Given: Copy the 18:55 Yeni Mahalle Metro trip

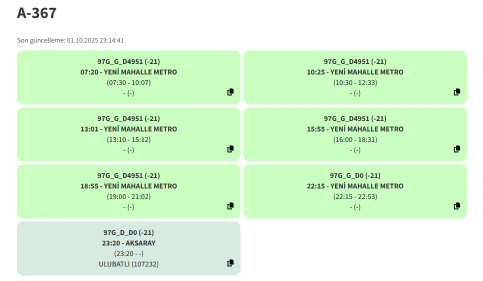Looking at the screenshot, I should tap(230, 206).
